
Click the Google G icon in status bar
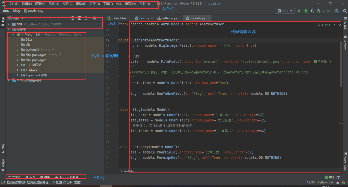(x=344, y=182)
